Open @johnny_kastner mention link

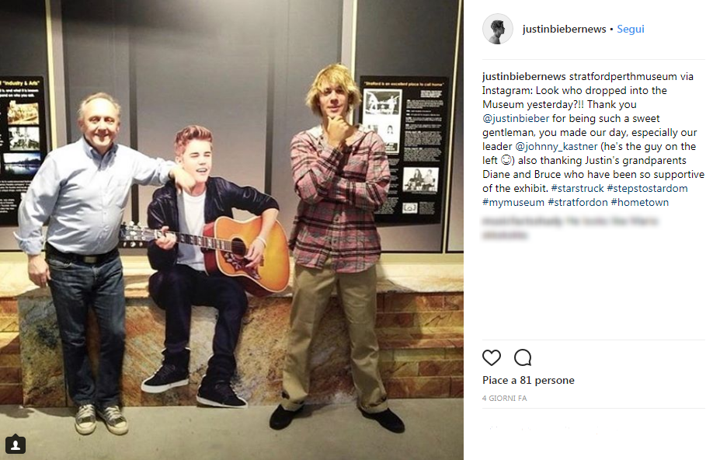pyautogui.click(x=556, y=146)
